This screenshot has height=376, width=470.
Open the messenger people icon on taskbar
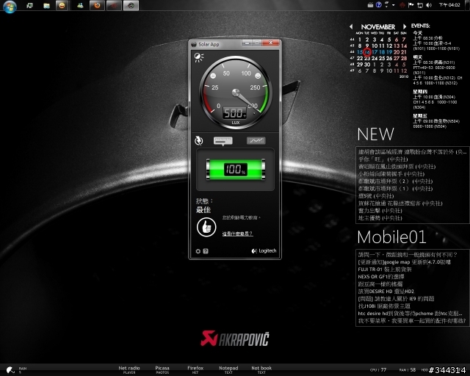pyautogui.click(x=80, y=5)
